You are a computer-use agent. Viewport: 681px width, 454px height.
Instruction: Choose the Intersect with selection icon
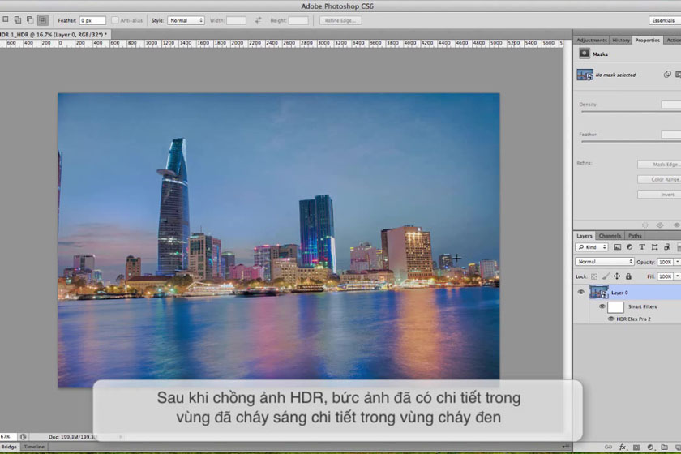pyautogui.click(x=42, y=20)
